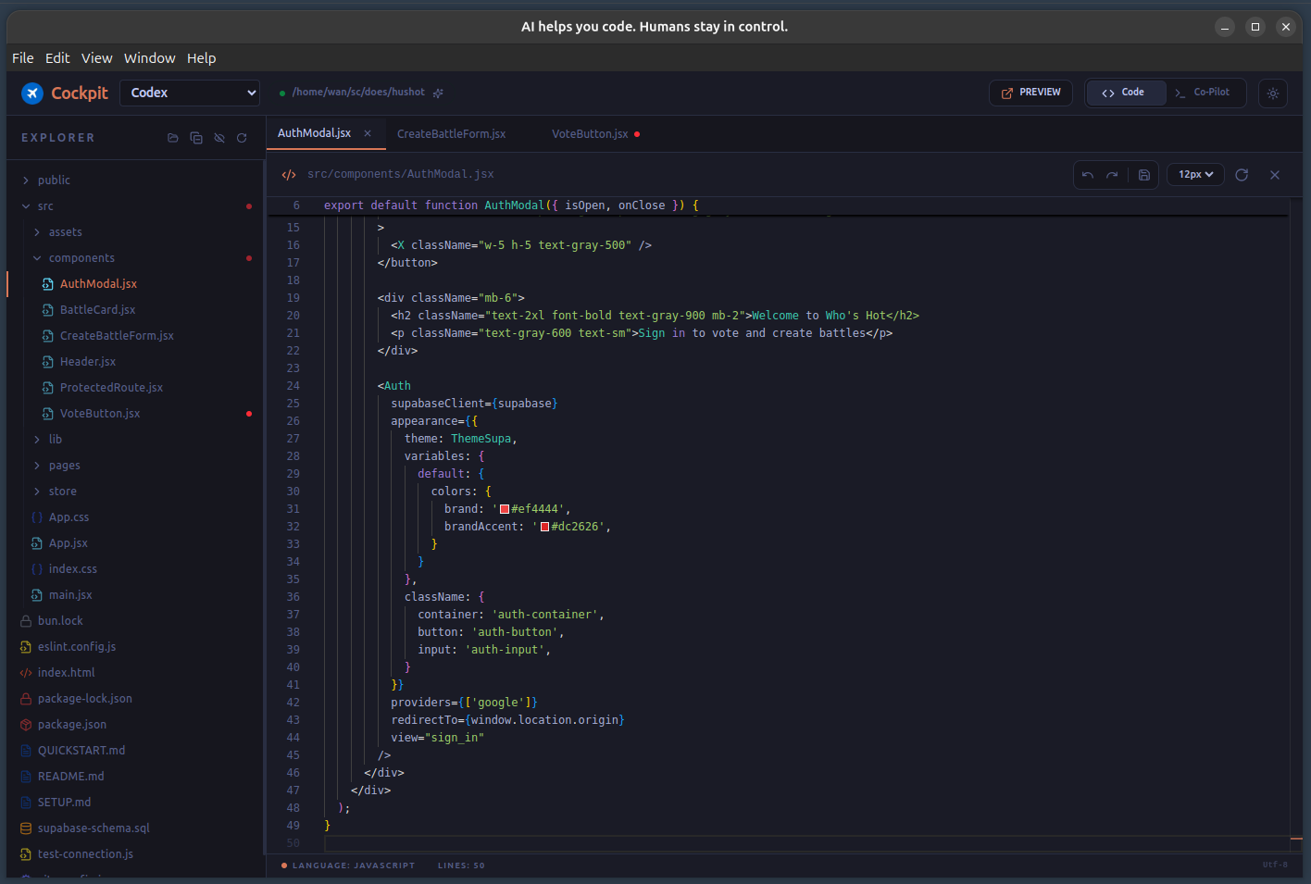This screenshot has width=1311, height=884.
Task: Open BattleCard.jsx from the file explorer
Action: [x=97, y=310]
